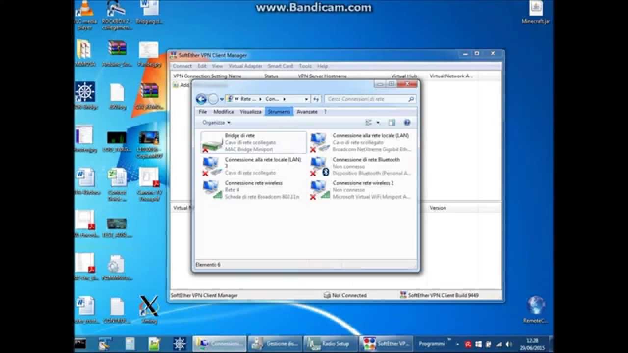Toggle the preview pane icon
This screenshot has width=628, height=353.
pos(392,123)
